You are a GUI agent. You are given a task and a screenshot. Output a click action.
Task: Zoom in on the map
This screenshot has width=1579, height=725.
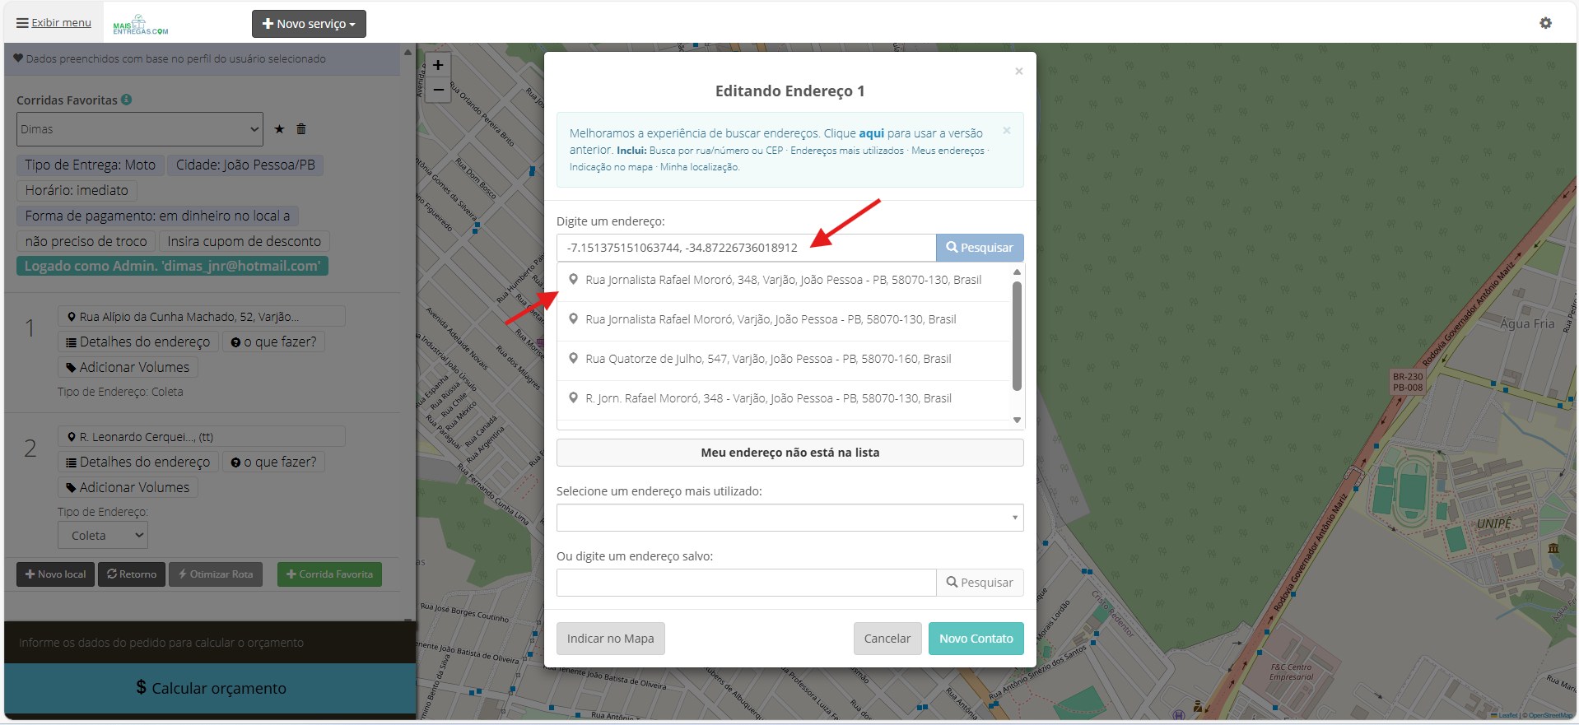tap(438, 65)
